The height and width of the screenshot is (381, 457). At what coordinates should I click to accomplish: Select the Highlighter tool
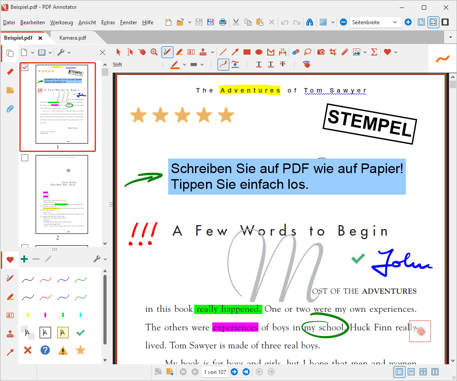point(179,52)
